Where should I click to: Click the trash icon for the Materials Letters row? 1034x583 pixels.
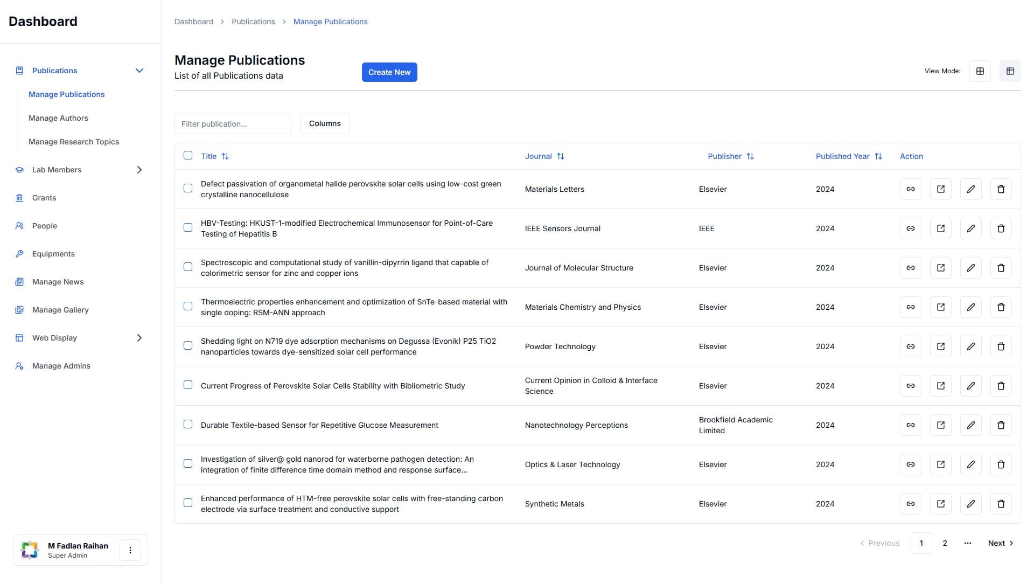[1001, 189]
